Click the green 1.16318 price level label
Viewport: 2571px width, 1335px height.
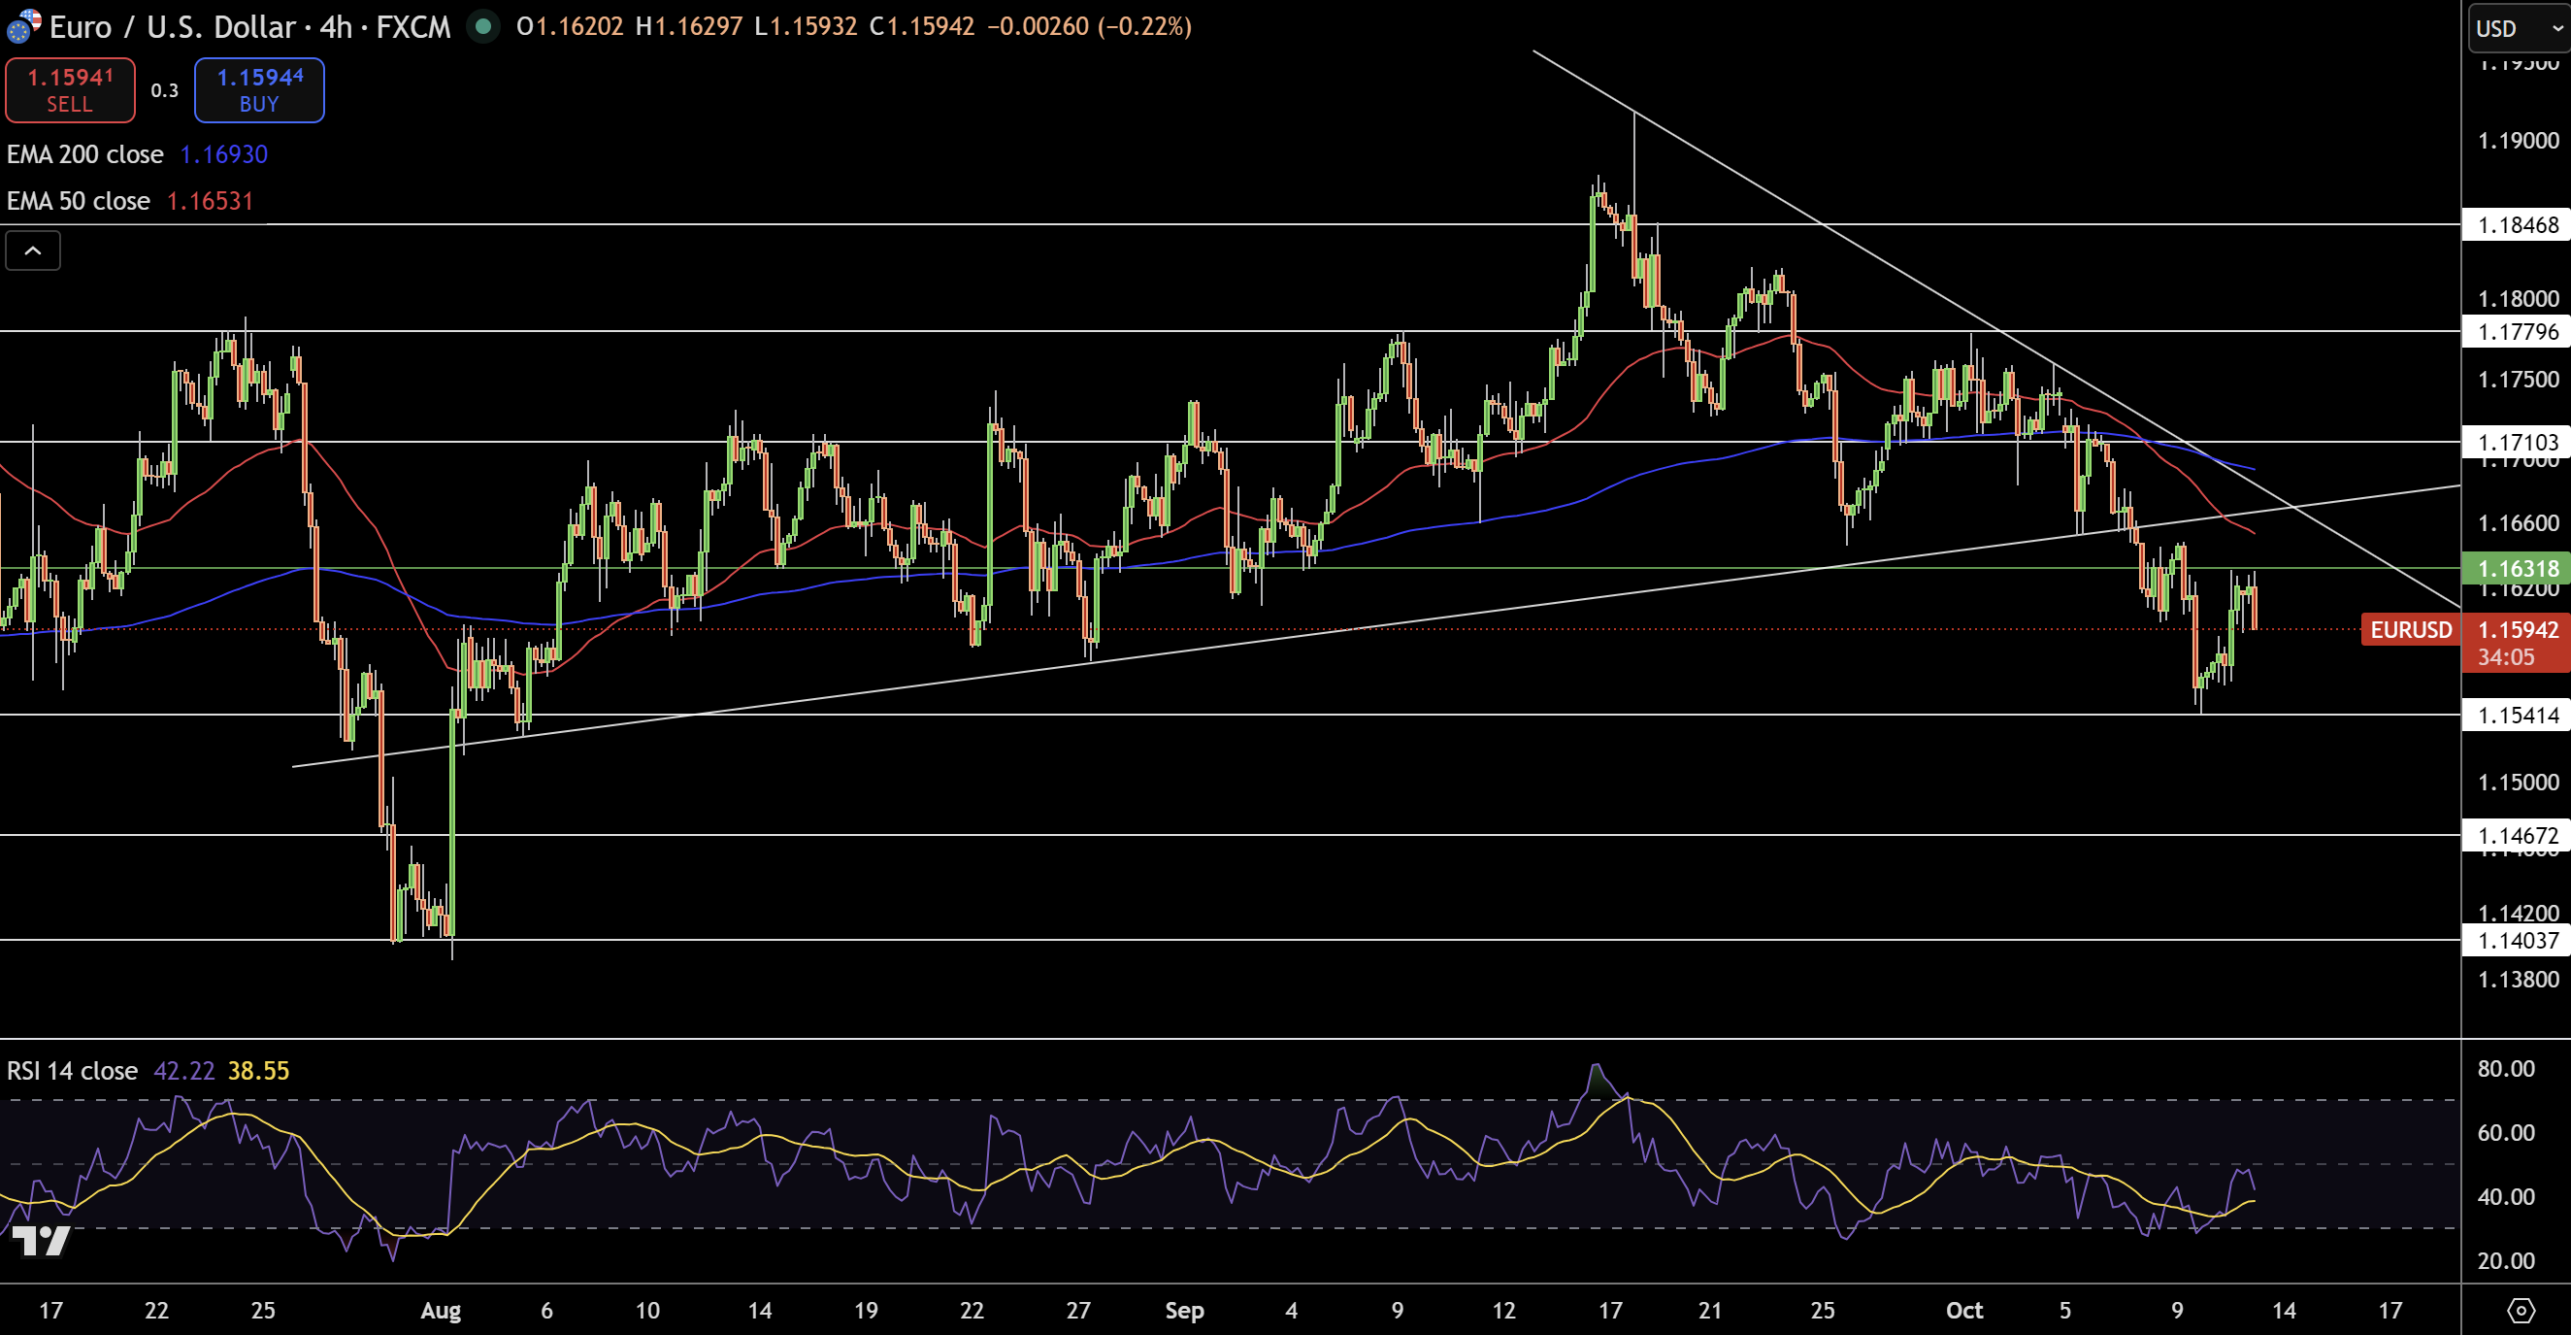pyautogui.click(x=2516, y=568)
